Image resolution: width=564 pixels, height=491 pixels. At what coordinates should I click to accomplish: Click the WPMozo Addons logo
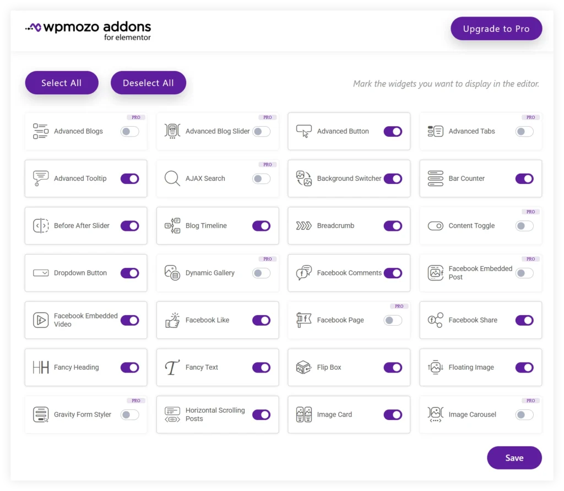pos(88,31)
